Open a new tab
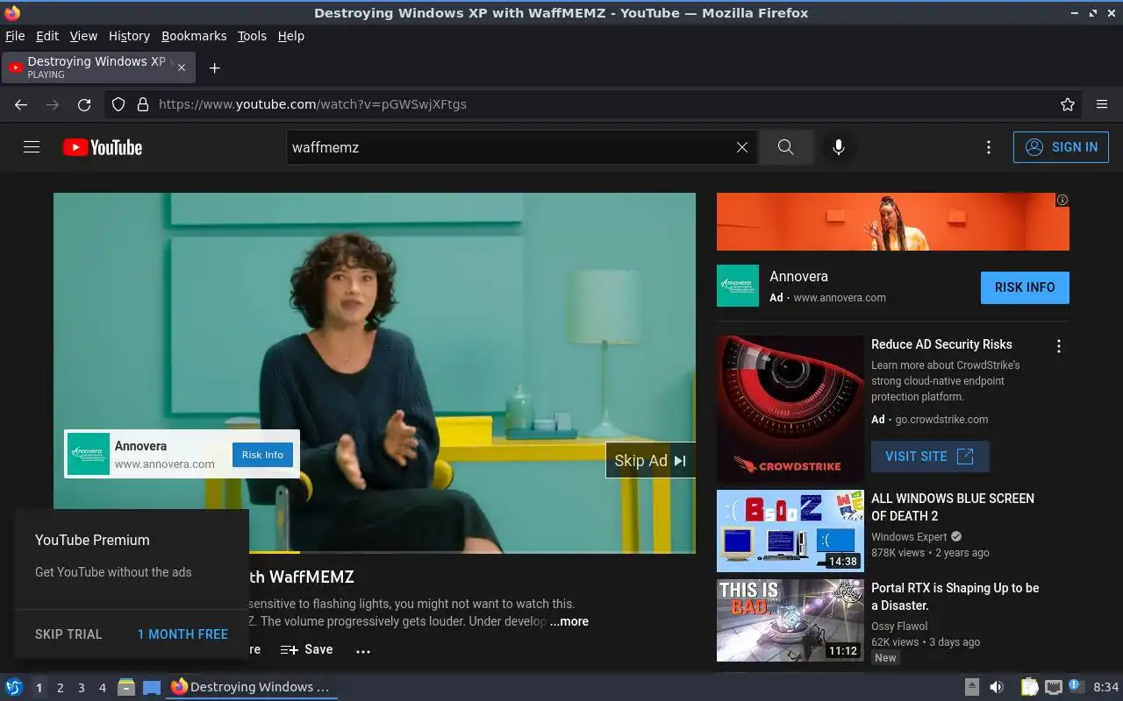 (x=214, y=67)
